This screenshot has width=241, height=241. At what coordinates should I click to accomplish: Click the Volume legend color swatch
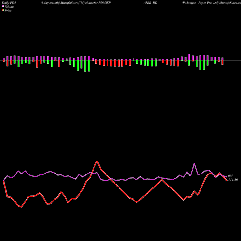(x=3, y=6)
